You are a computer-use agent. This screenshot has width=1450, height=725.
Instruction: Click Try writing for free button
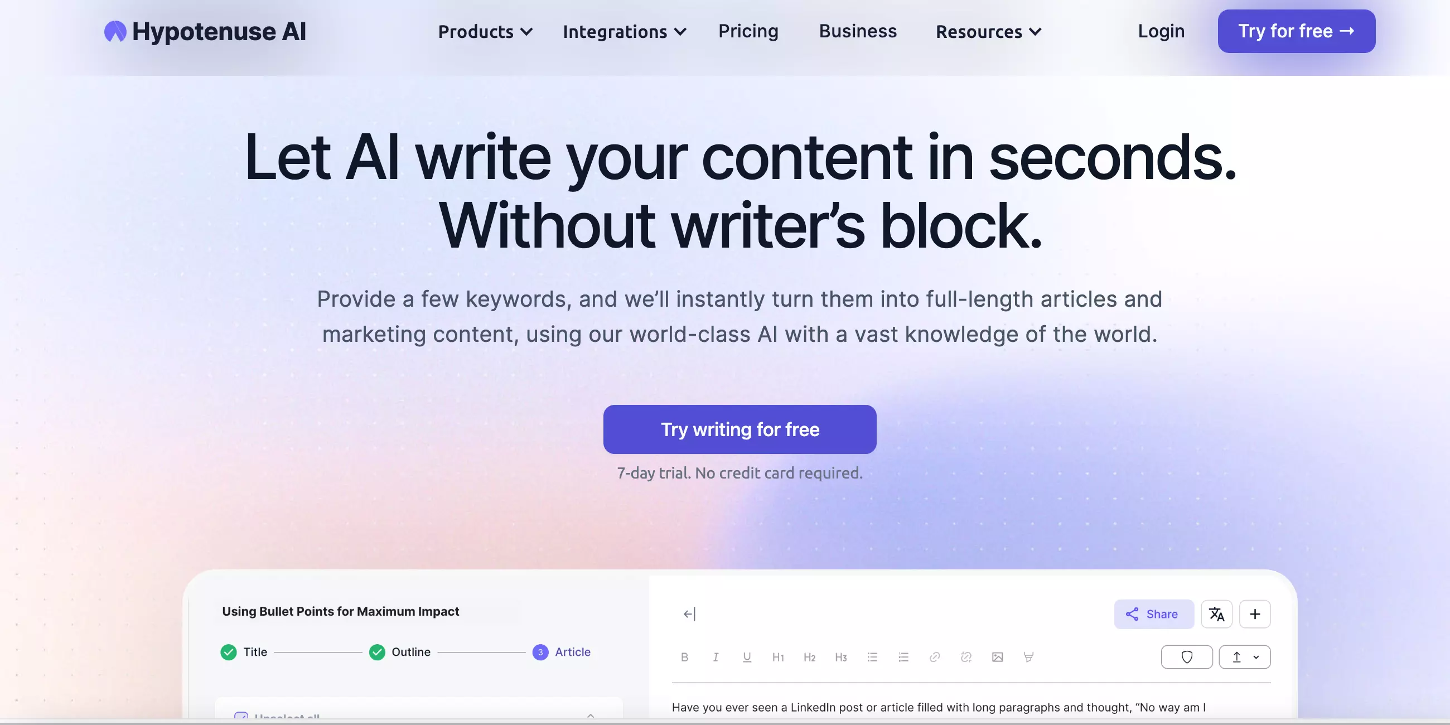point(740,429)
